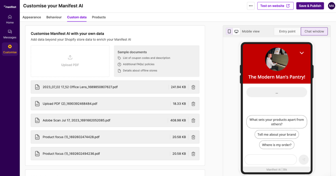Choose 'Where is my order?' suggestion
The width and height of the screenshot is (336, 176).
pyautogui.click(x=277, y=145)
